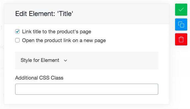Click the red delete button
This screenshot has height=109, width=190.
tap(181, 39)
